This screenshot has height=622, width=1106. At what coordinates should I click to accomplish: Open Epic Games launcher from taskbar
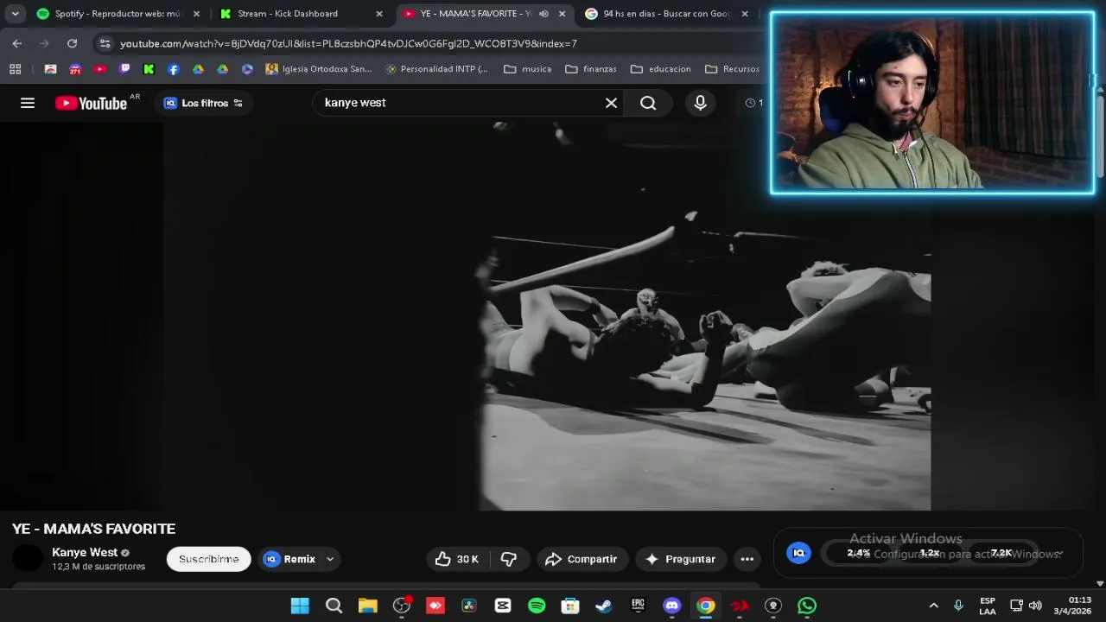638,606
